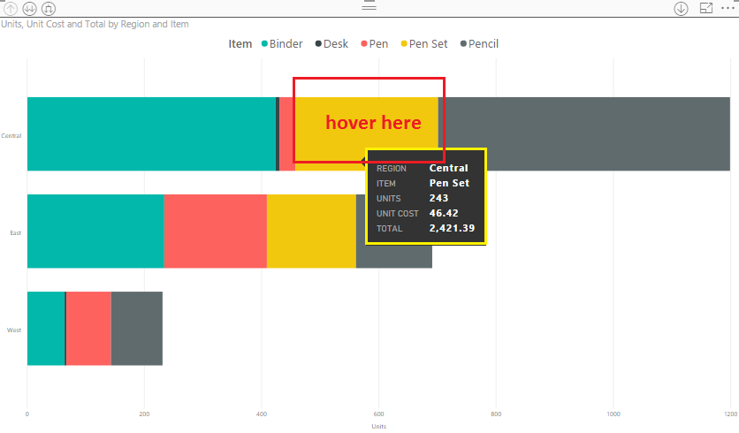Image resolution: width=739 pixels, height=433 pixels.
Task: Select Pen Set legend item
Action: 424,44
